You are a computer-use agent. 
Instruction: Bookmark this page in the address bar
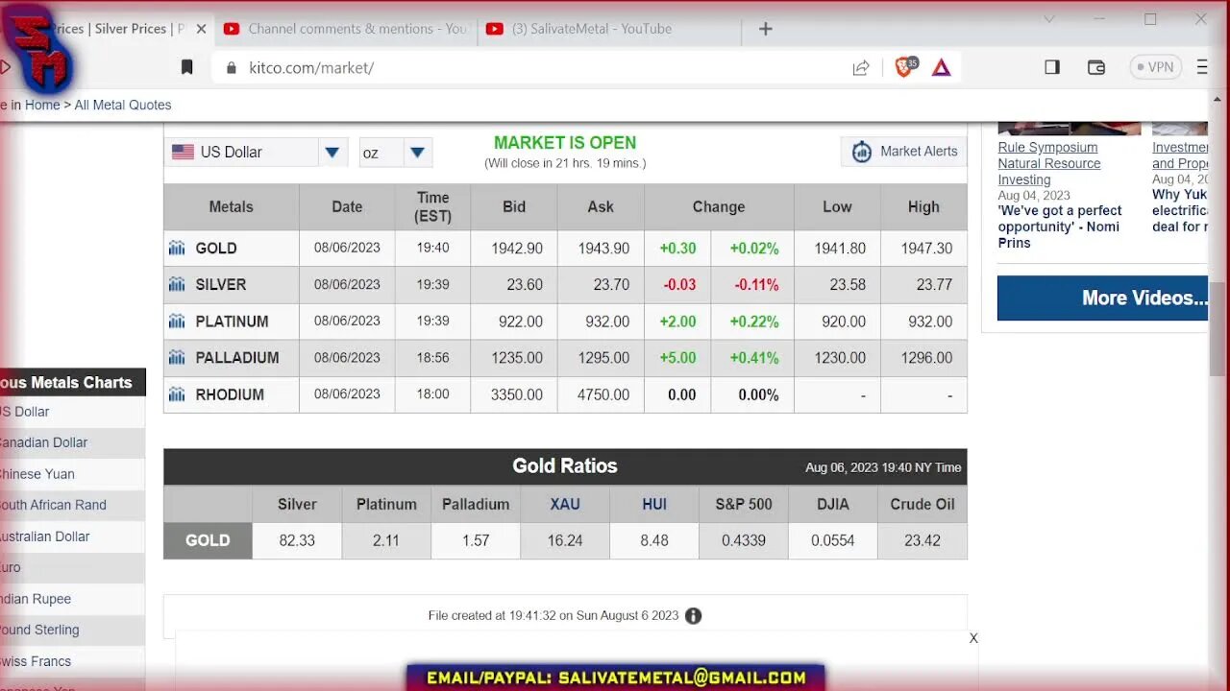tap(187, 67)
